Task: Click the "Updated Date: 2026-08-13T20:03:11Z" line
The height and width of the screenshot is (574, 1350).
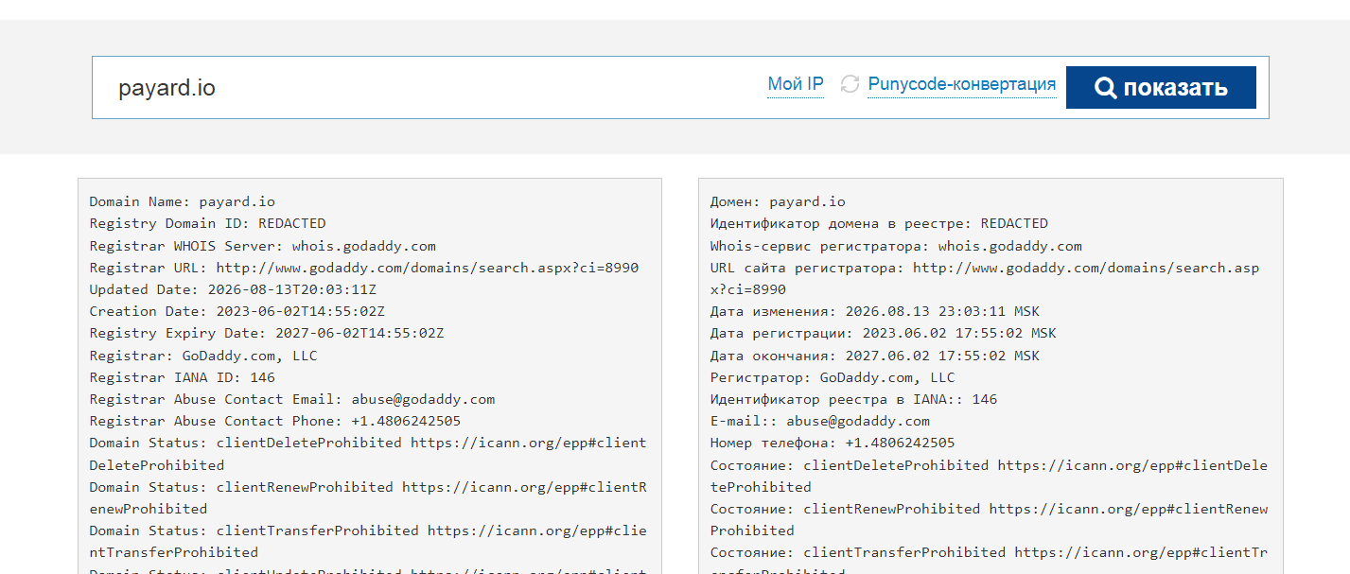Action: pyautogui.click(x=233, y=289)
